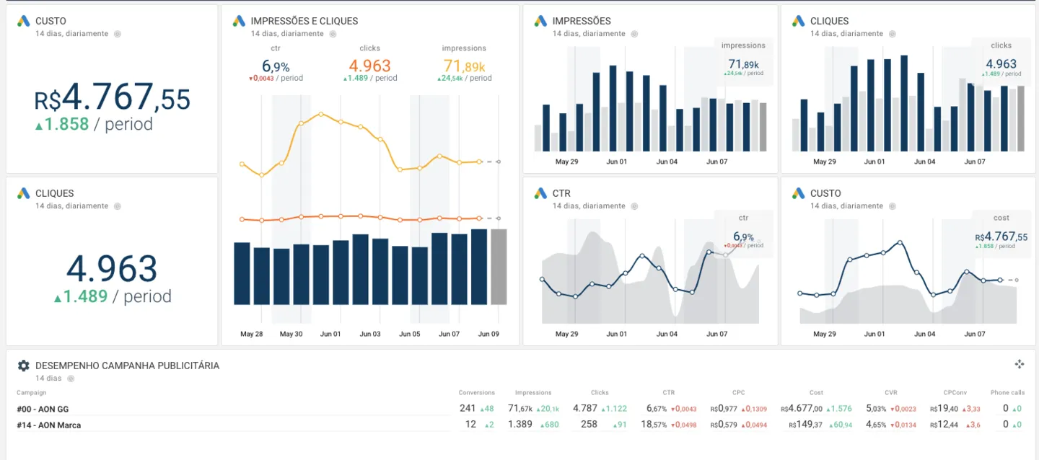Click the 6,9% ctr value above the combined chart
The height and width of the screenshot is (460, 1039).
click(276, 66)
